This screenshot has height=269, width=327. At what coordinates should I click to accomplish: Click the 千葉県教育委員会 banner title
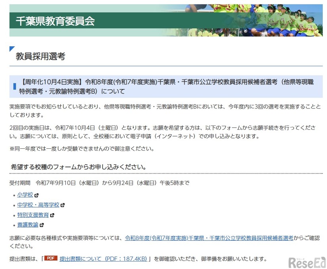tap(55, 21)
